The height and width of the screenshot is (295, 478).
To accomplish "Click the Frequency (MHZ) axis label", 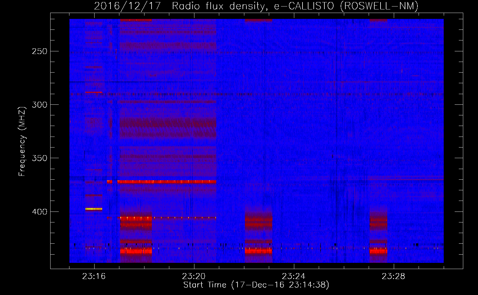I will pos(22,141).
